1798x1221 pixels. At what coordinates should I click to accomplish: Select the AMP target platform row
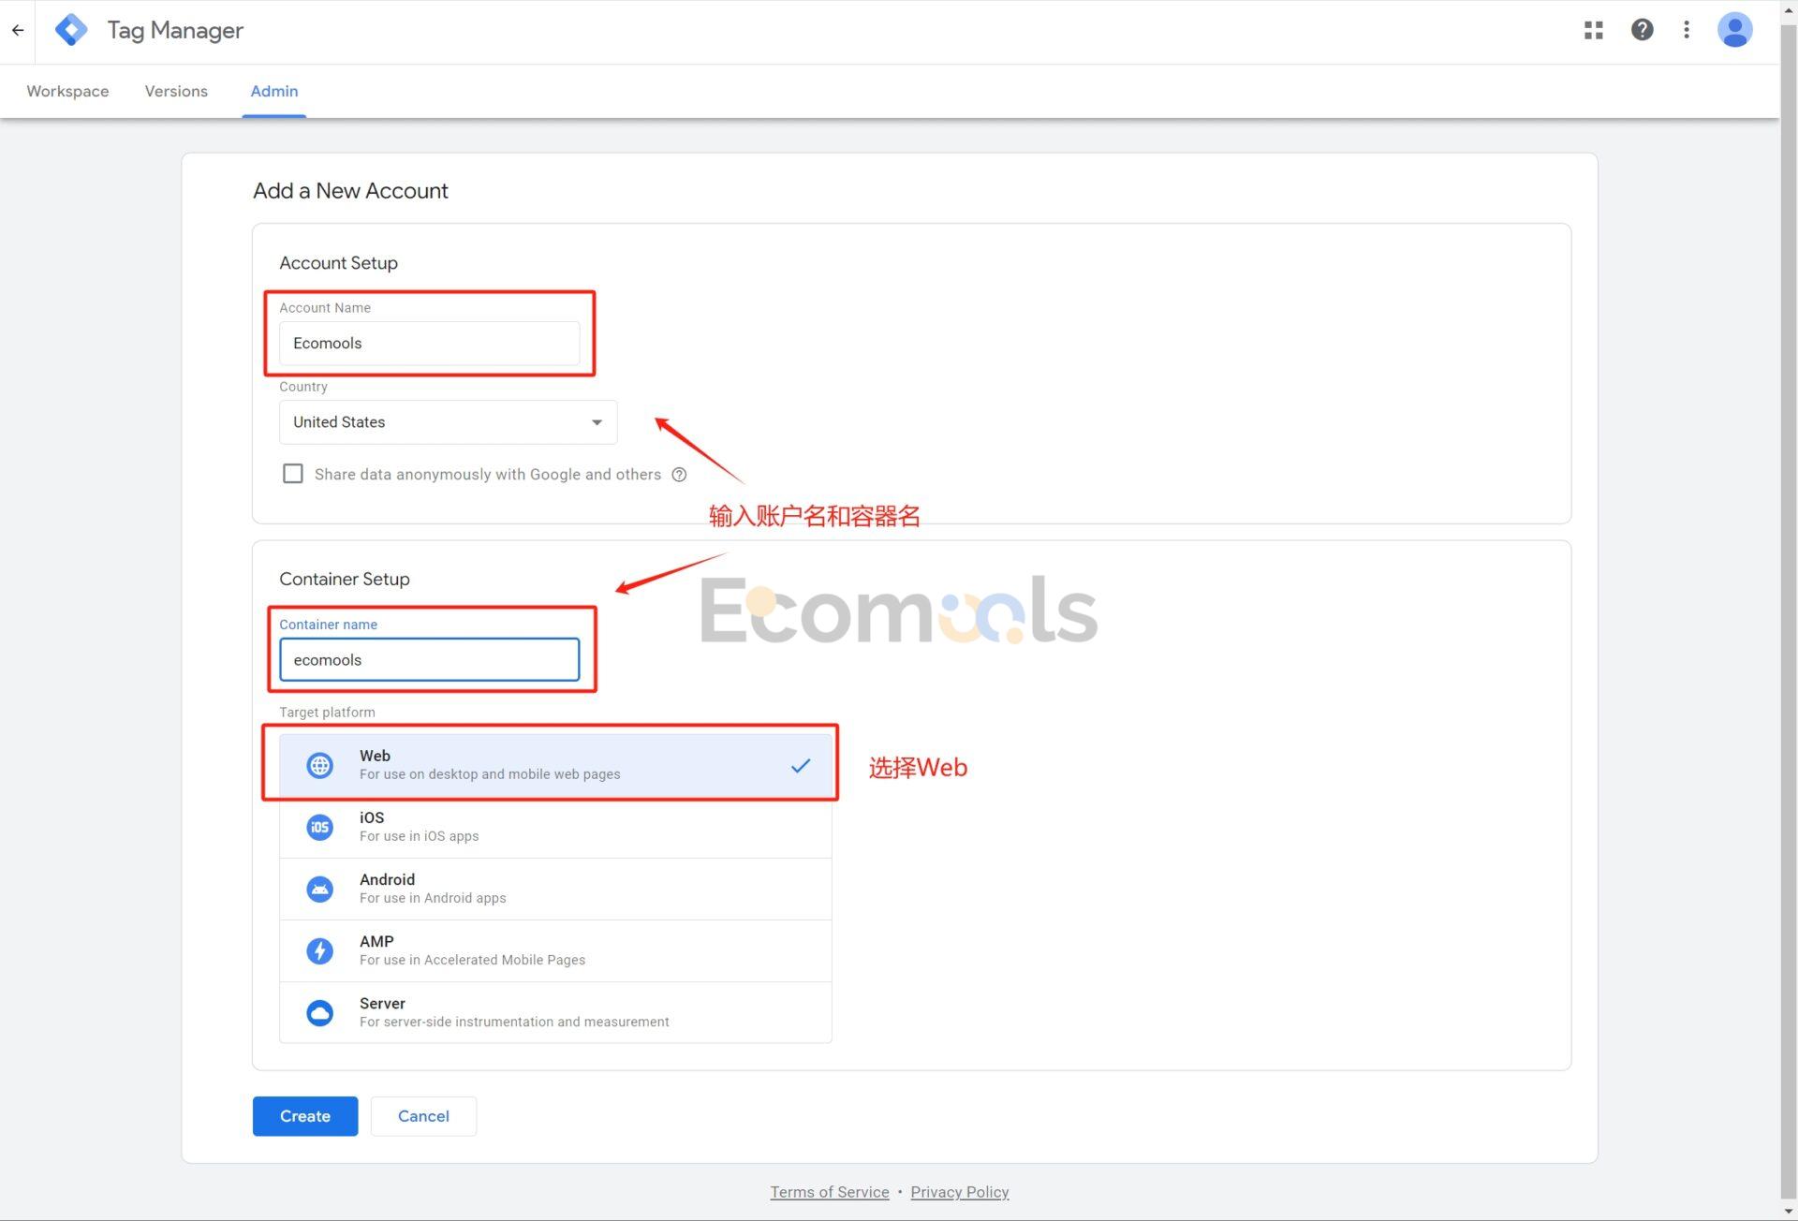coord(555,950)
